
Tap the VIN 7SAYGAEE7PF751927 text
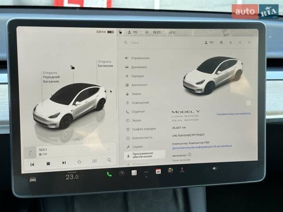188,135
